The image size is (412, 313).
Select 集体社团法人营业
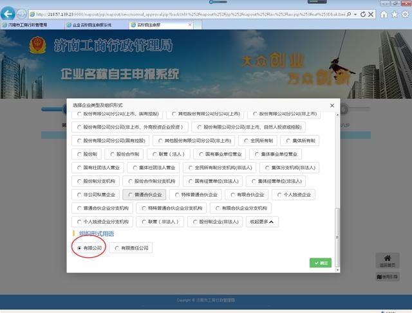coord(153,168)
